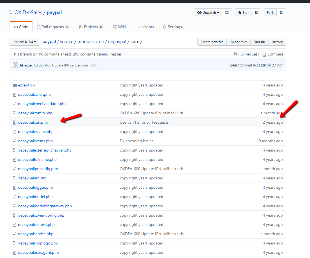Open the Projects tab
This screenshot has width=310, height=258.
click(x=91, y=27)
